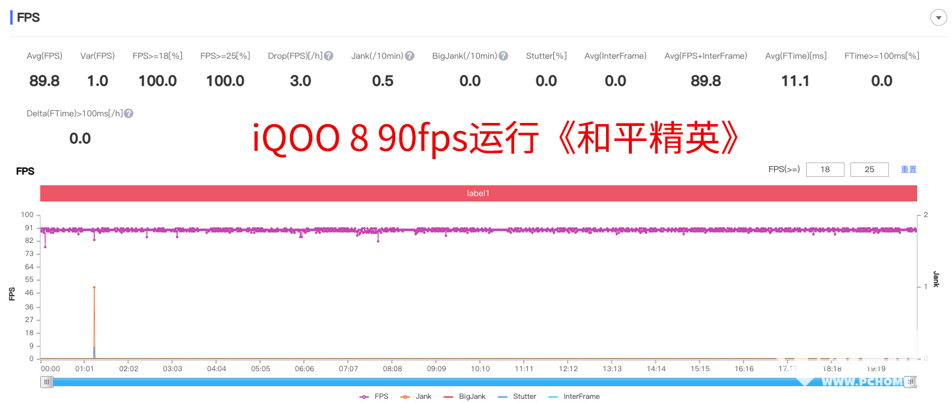This screenshot has width=952, height=403.
Task: Toggle the Jank series in the legend
Action: coord(416,396)
